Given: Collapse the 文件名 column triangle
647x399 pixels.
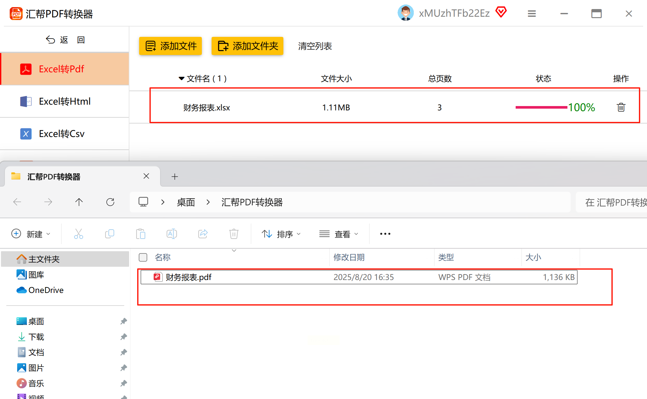Looking at the screenshot, I should pyautogui.click(x=181, y=79).
